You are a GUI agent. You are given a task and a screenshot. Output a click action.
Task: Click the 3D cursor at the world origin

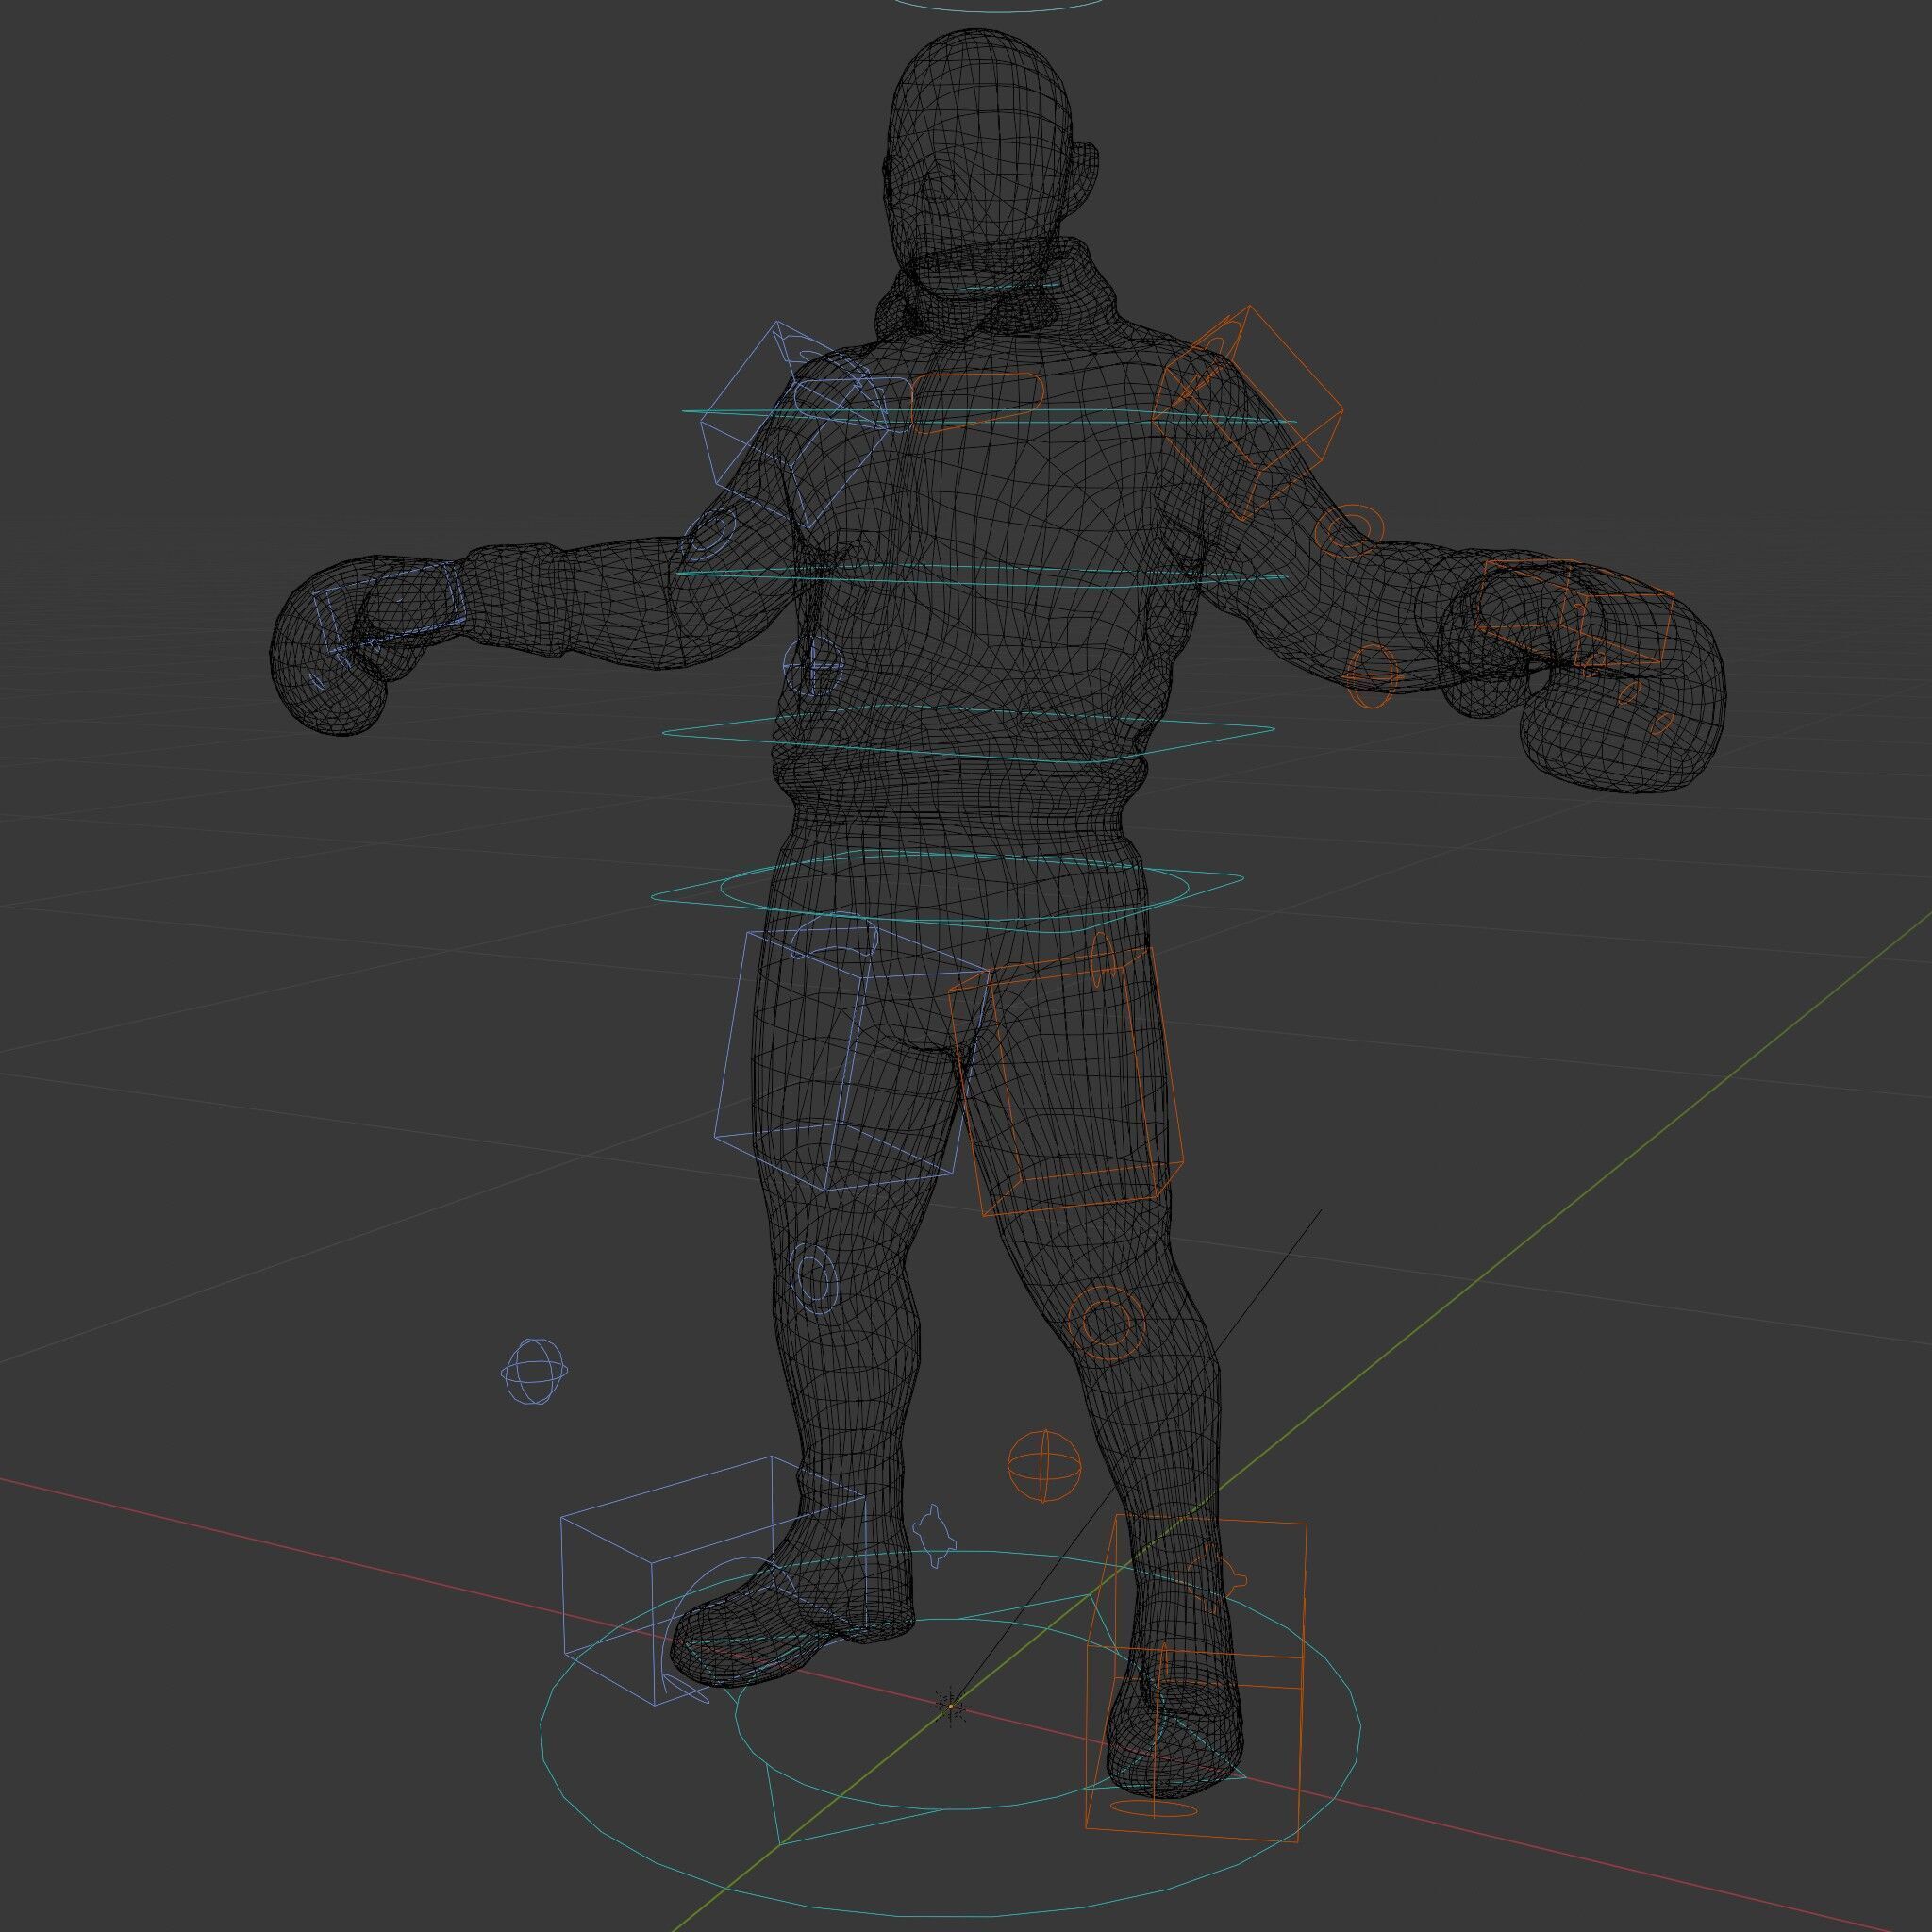coord(951,1705)
